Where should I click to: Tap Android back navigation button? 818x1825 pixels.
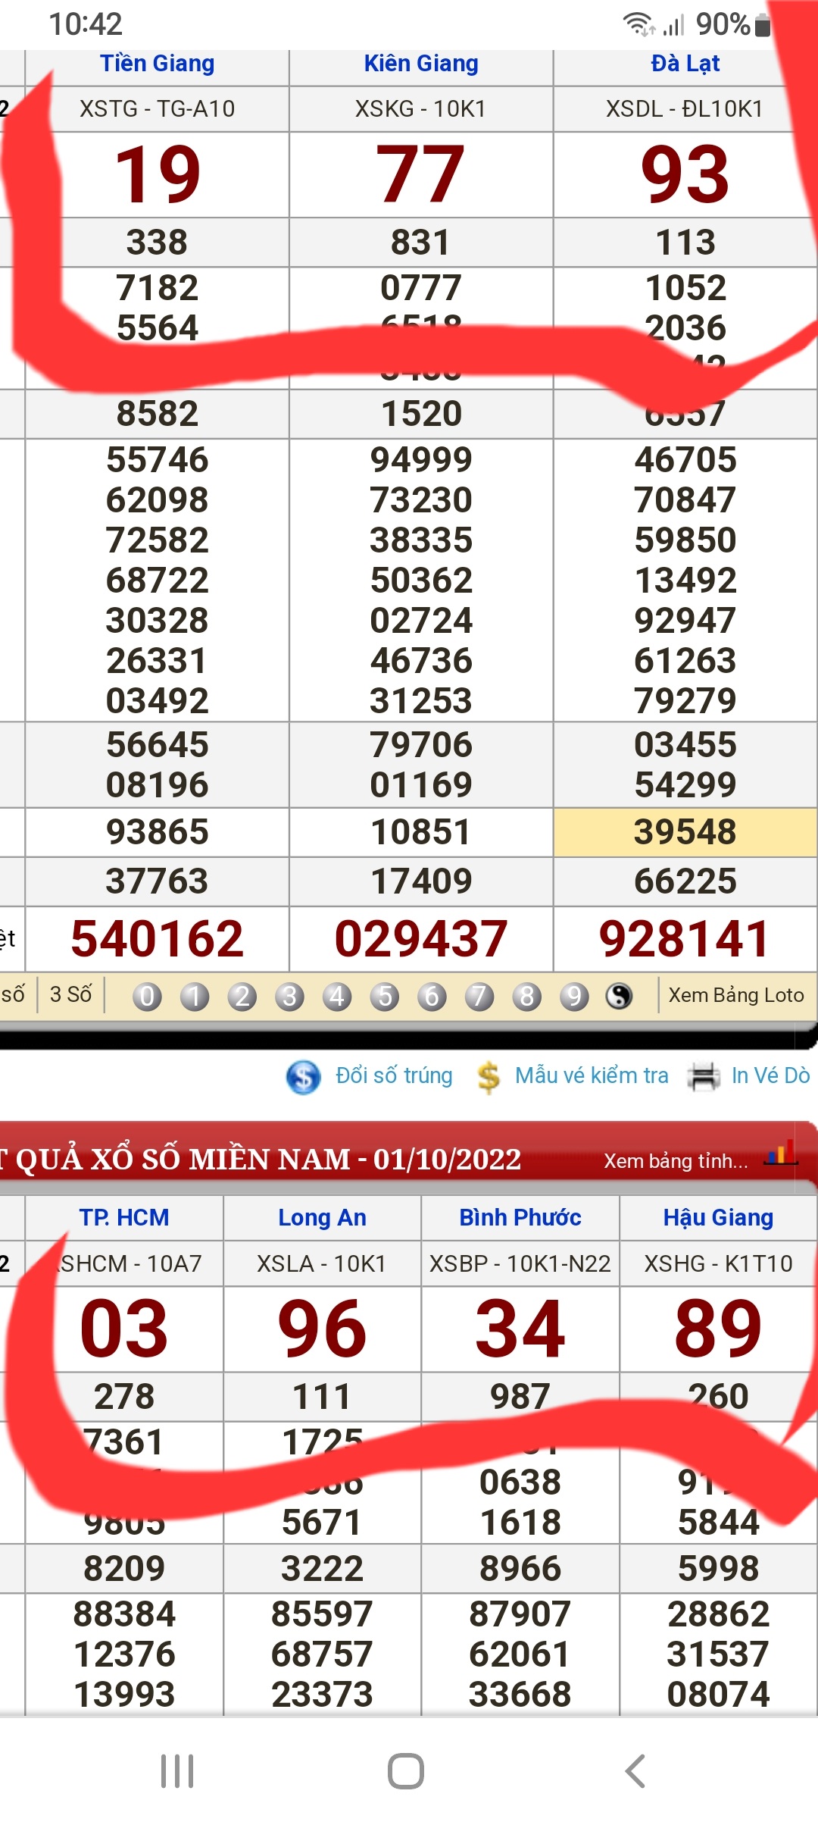635,1771
